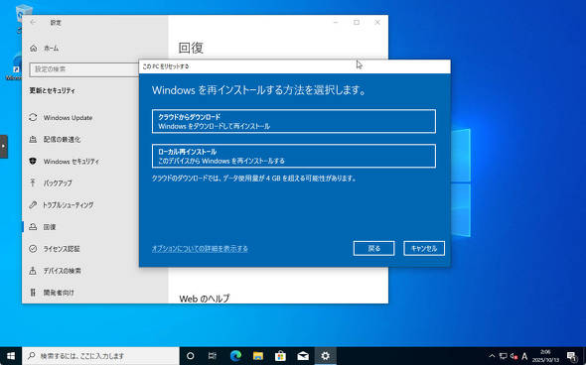Click the 回復 page title
This screenshot has height=365, width=586.
pos(191,49)
